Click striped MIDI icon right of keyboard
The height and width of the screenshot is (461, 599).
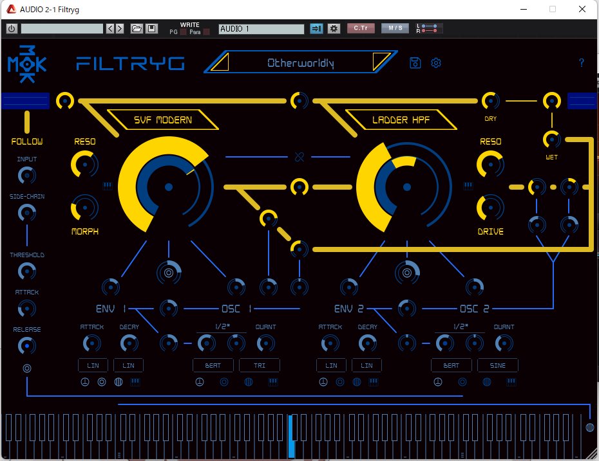590,428
